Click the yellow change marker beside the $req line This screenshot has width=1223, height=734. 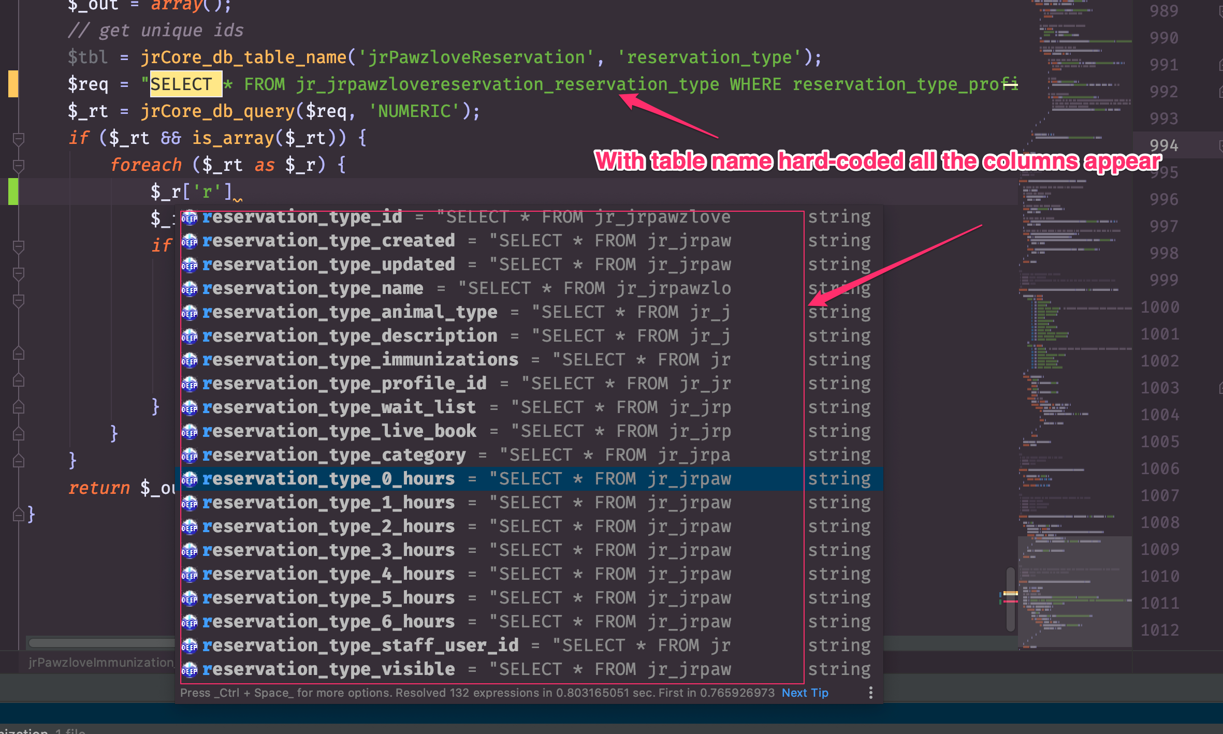coord(13,84)
